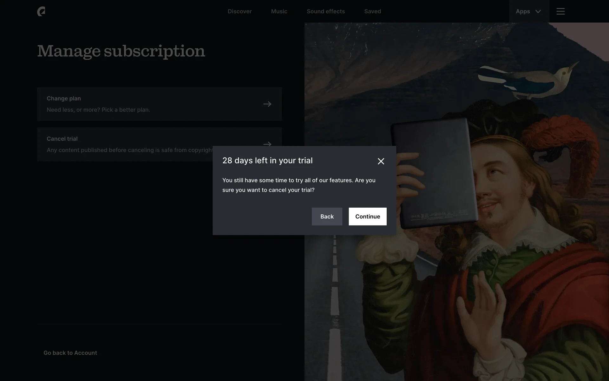Open the Sound effects section

click(x=326, y=11)
